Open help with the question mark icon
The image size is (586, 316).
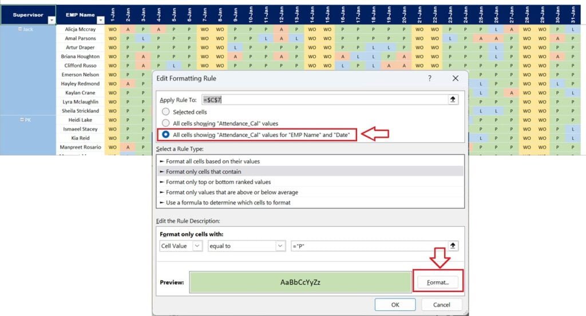(430, 78)
